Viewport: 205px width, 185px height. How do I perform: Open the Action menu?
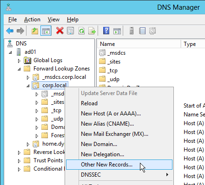tap(32, 19)
